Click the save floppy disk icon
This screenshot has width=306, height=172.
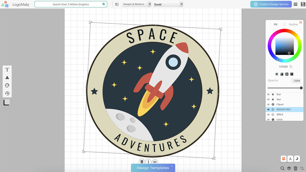pos(303,4)
